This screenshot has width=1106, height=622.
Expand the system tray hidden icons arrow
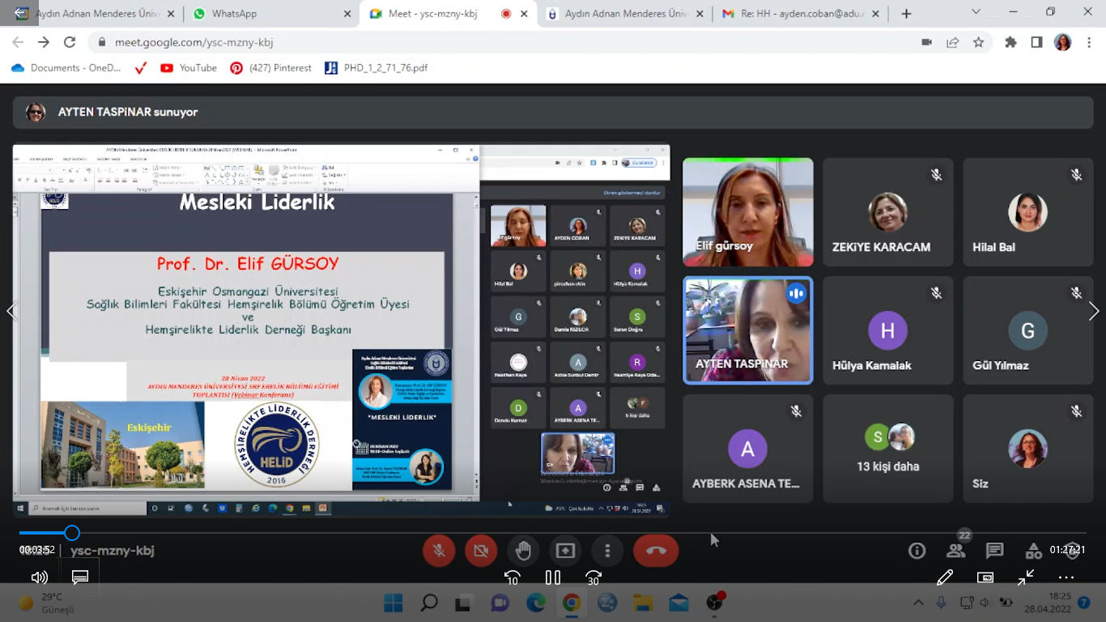coord(918,603)
